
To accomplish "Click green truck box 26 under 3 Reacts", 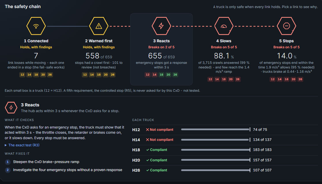I will tap(175, 74).
